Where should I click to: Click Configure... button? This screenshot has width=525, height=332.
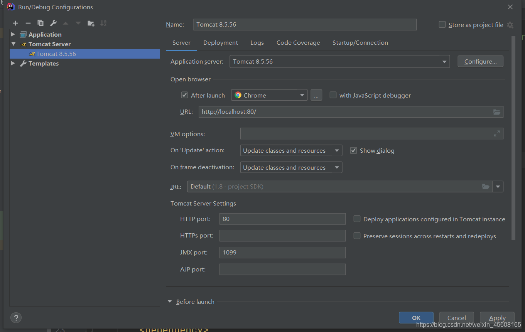480,62
